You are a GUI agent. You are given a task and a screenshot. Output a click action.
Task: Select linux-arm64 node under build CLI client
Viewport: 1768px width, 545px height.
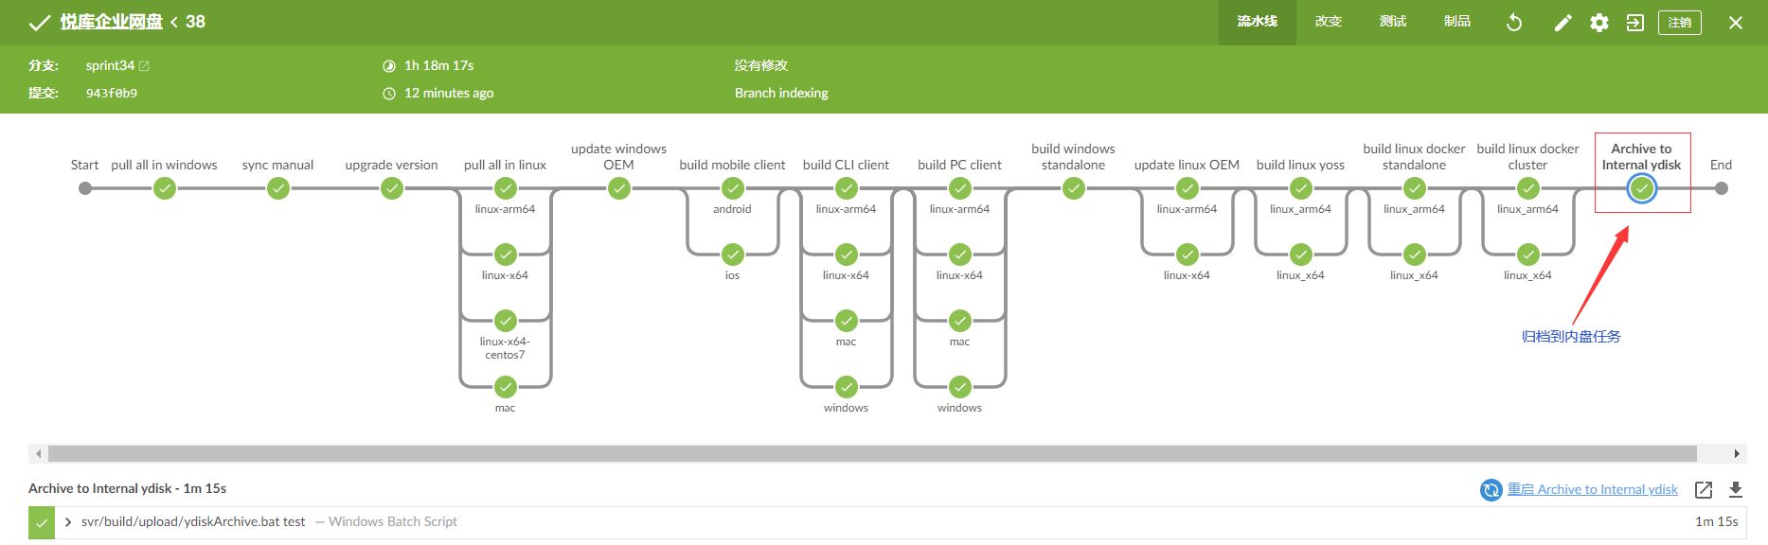pyautogui.click(x=847, y=188)
